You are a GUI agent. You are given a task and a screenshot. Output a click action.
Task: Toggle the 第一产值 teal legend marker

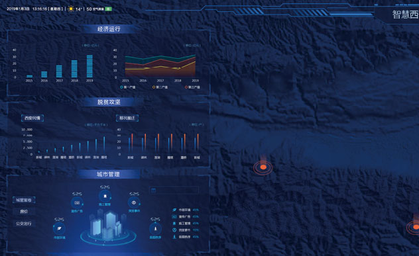tap(121, 87)
